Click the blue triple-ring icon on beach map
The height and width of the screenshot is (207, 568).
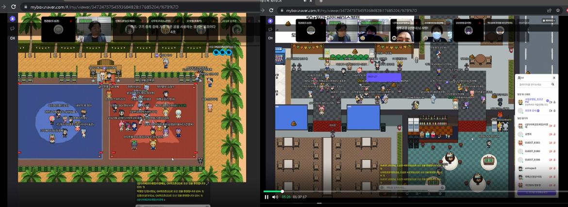(x=222, y=52)
